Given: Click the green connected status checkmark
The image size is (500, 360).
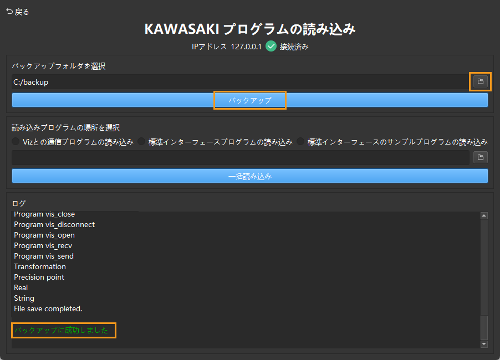Looking at the screenshot, I should tap(271, 46).
